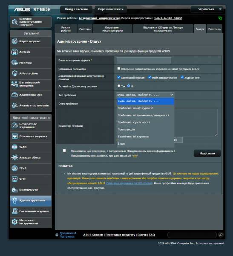Select Проблема конфігурації from the list
Image resolution: width=233 pixels, height=256 pixels.
145,108
